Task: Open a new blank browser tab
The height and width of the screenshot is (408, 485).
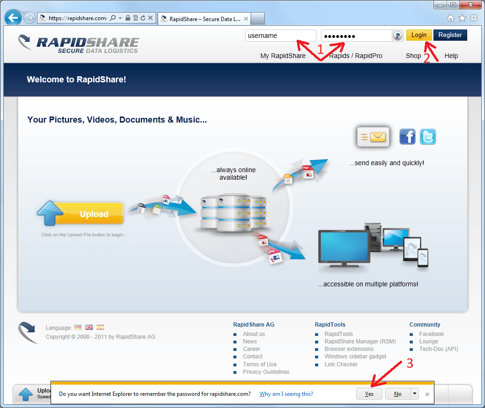Action: (x=257, y=19)
